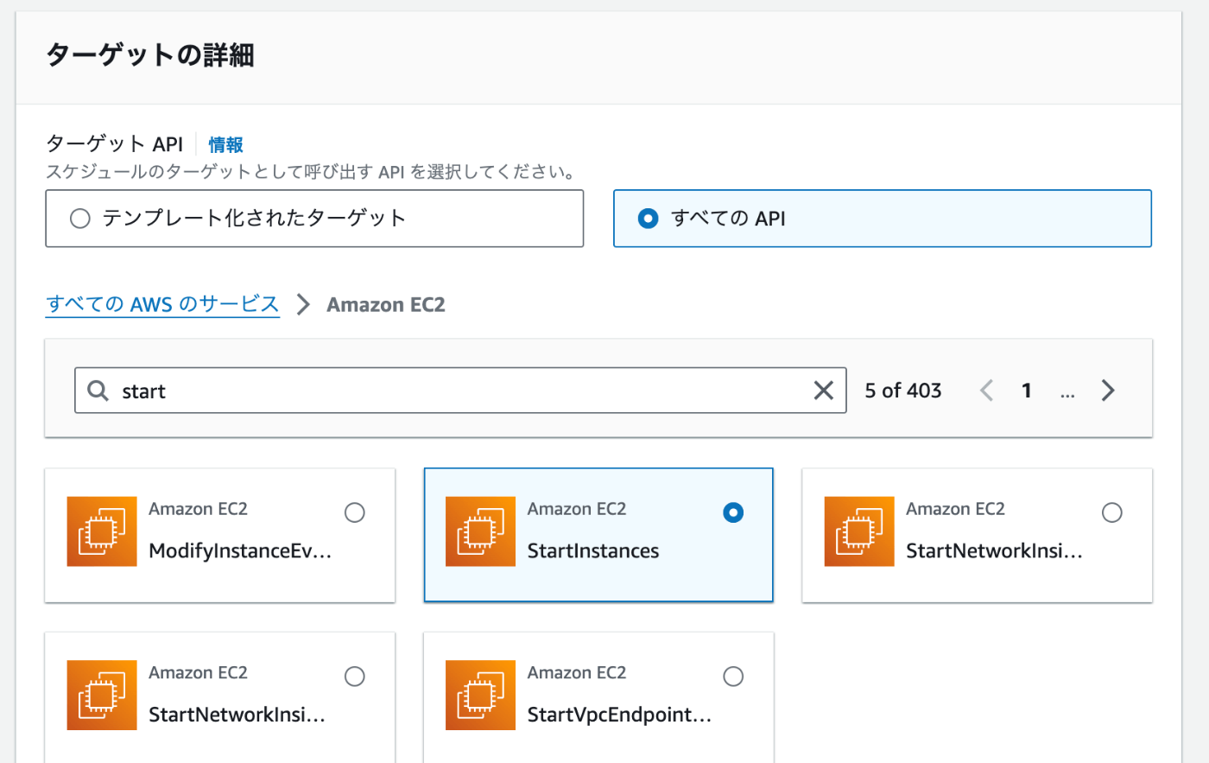Click the ModifyInstanceEv... label text
The width and height of the screenshot is (1209, 763).
pyautogui.click(x=240, y=550)
